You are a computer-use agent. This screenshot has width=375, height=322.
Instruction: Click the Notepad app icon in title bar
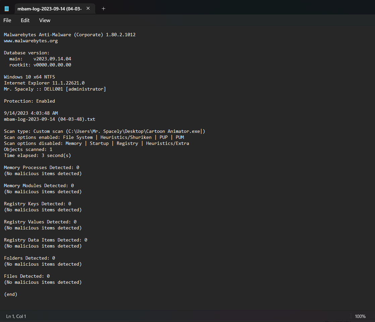[7, 9]
